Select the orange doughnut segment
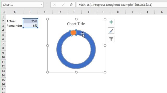Image resolution: width=167 pixels, height=93 pixels. coord(73,33)
